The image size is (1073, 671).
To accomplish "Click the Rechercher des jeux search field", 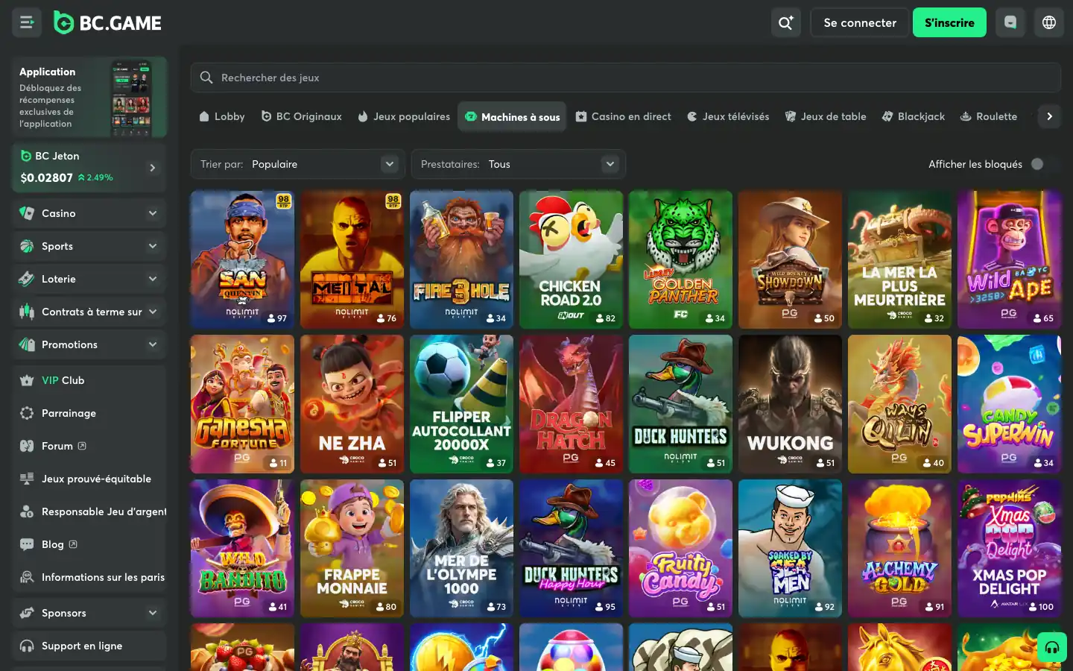I will click(x=626, y=78).
